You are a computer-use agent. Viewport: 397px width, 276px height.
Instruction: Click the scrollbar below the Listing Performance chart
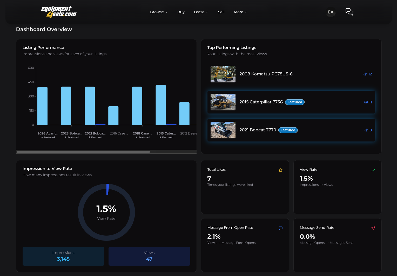(x=83, y=152)
